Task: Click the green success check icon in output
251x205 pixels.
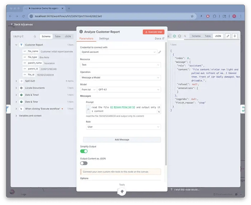Action: point(175,36)
